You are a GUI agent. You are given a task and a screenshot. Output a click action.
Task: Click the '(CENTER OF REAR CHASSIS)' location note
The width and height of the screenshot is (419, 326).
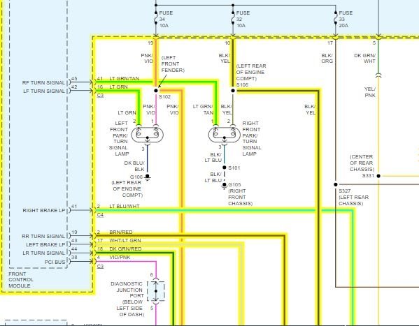click(362, 163)
